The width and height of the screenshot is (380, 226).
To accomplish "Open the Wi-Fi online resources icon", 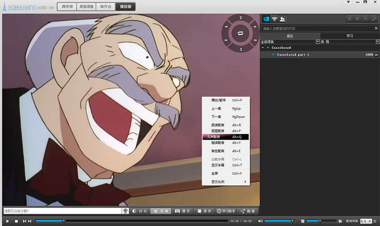I will pyautogui.click(x=274, y=19).
